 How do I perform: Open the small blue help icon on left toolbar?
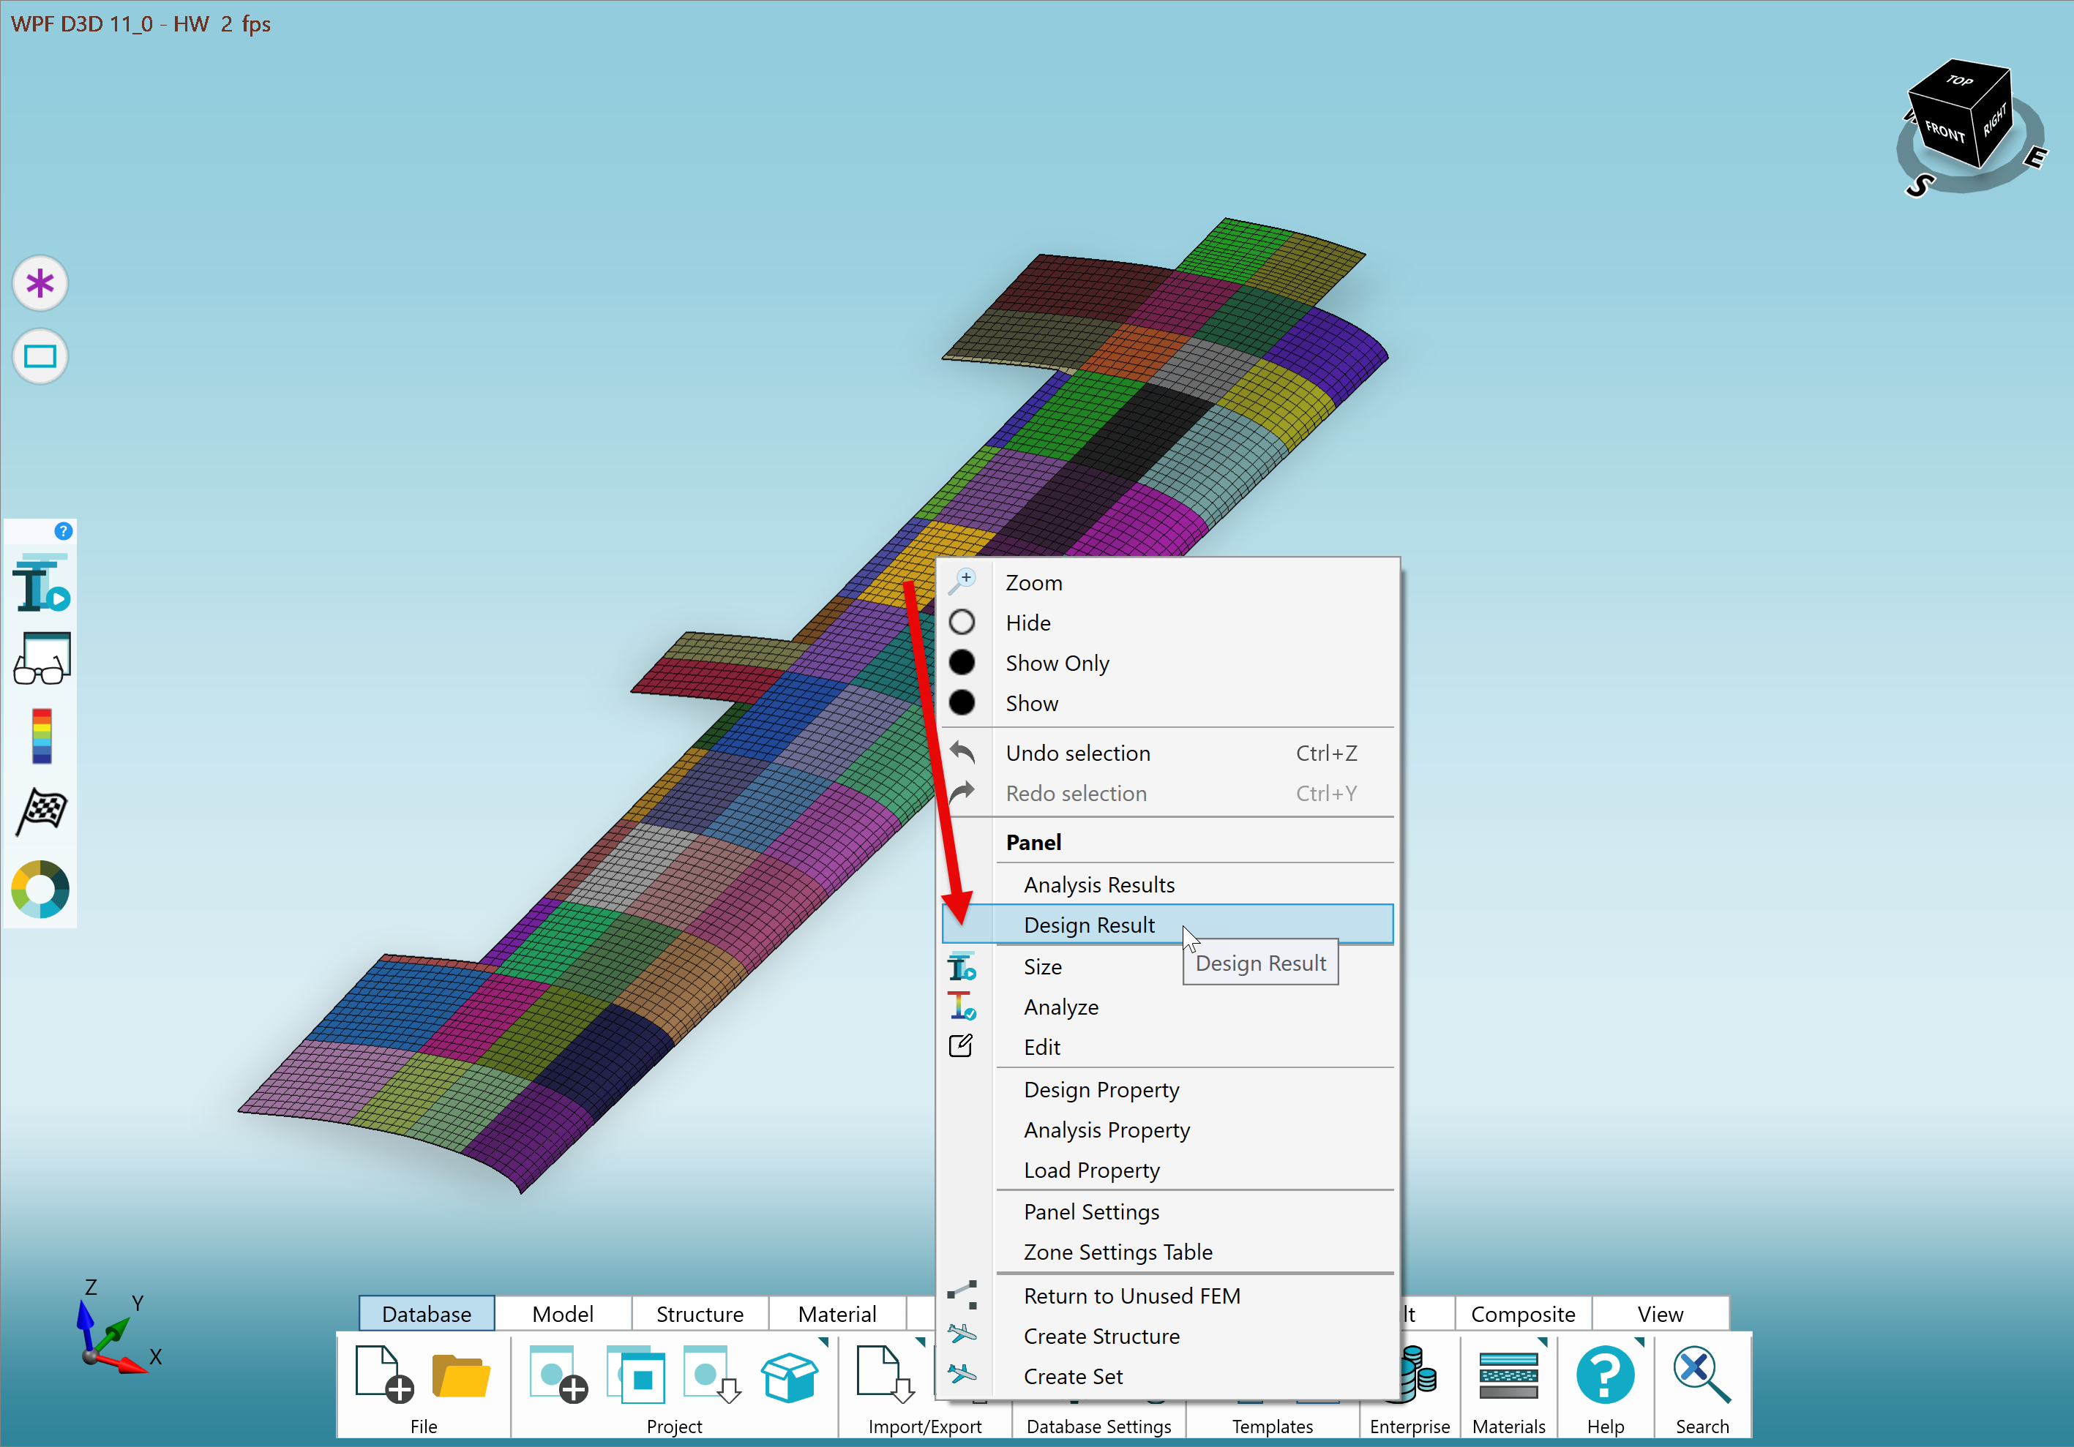tap(63, 531)
